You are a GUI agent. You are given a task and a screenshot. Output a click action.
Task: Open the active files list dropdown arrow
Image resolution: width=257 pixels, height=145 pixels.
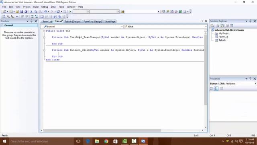(x=202, y=21)
